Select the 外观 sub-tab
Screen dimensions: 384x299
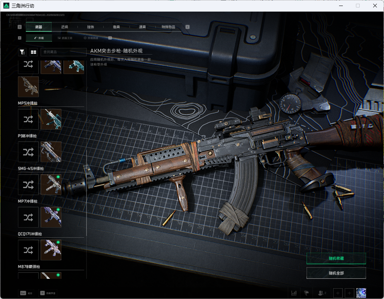[39, 38]
